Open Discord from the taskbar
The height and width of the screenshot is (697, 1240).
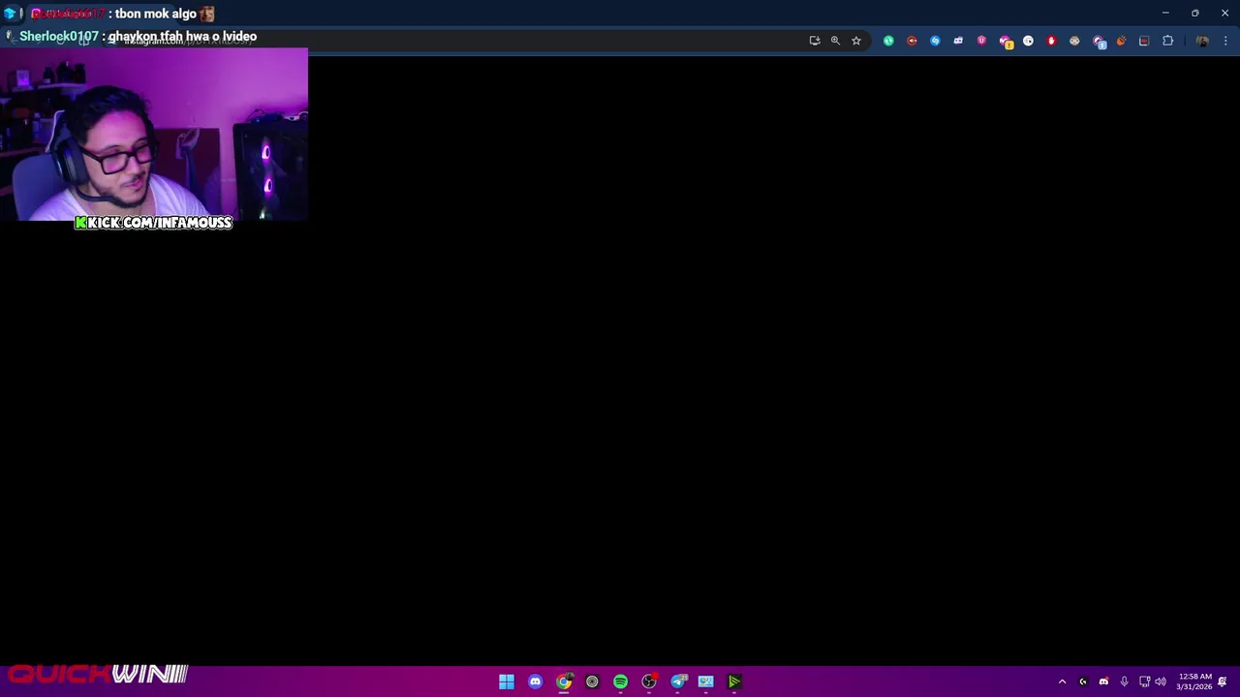[x=535, y=682]
